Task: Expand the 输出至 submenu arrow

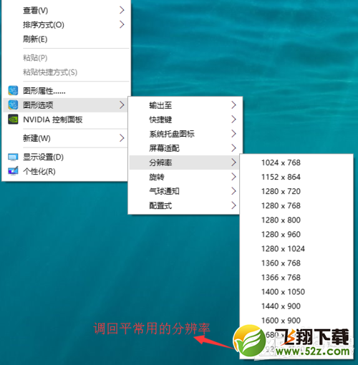Action: pos(233,105)
